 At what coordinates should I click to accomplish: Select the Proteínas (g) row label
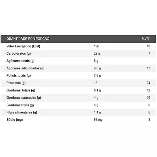16,83
